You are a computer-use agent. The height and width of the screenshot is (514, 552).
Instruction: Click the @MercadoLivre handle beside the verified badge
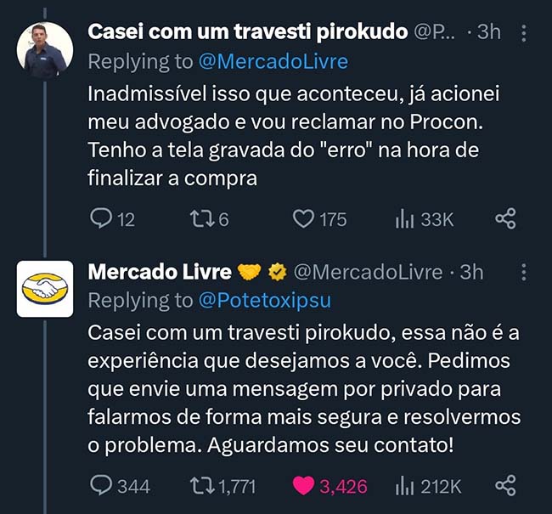[x=368, y=272]
